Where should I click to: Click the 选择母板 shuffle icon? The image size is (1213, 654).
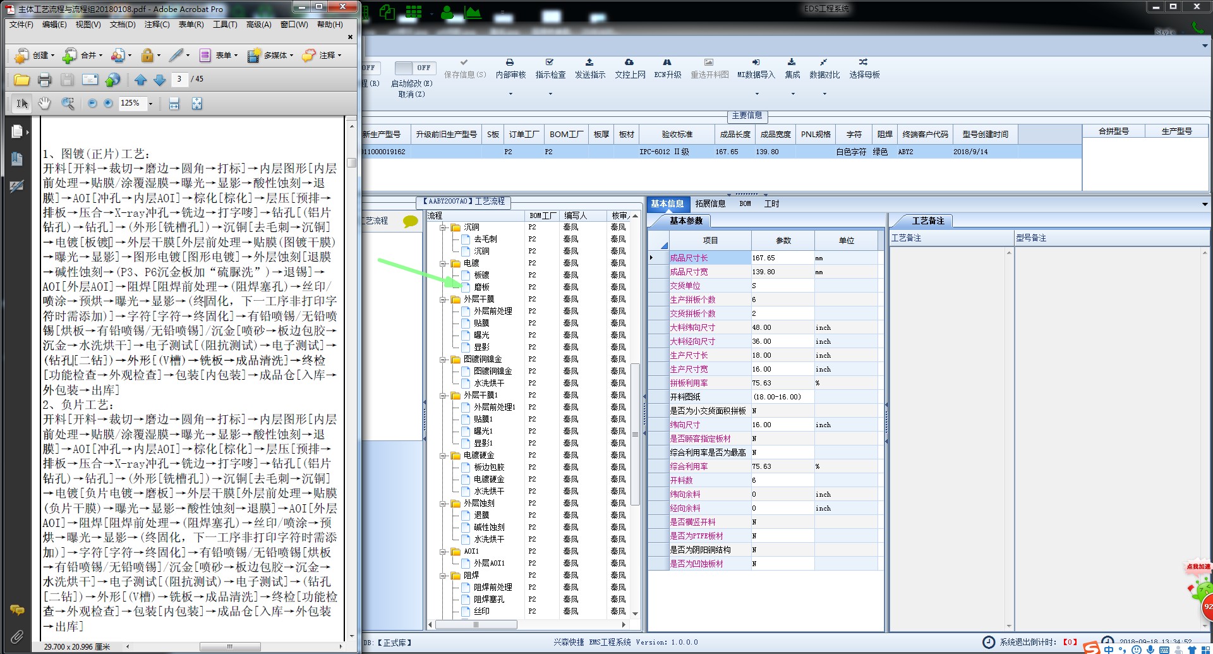tap(864, 63)
